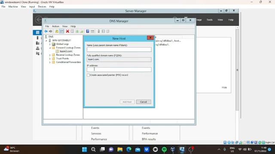The width and height of the screenshot is (275, 154).
Task: Click the up-one-level folder icon
Action: click(x=57, y=31)
